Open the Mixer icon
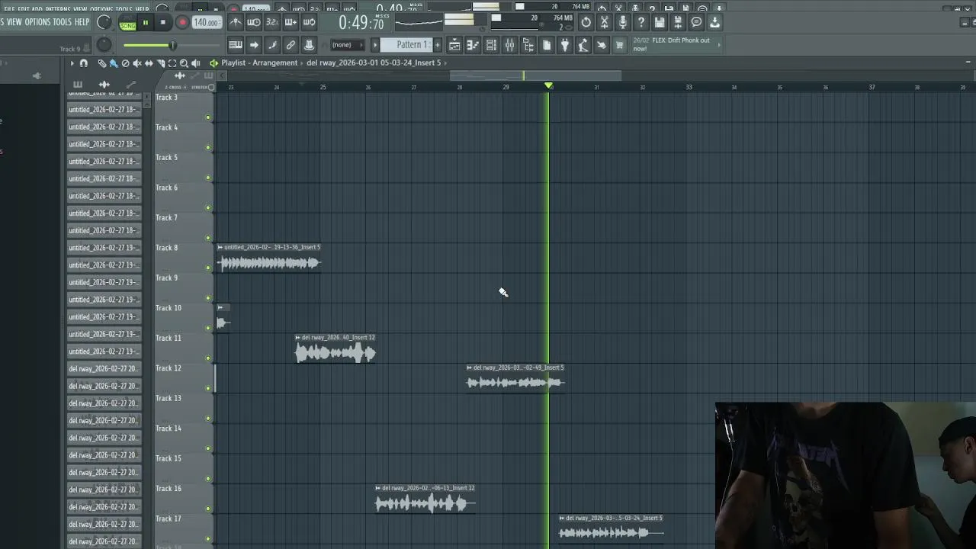Image resolution: width=976 pixels, height=549 pixels. [x=509, y=45]
